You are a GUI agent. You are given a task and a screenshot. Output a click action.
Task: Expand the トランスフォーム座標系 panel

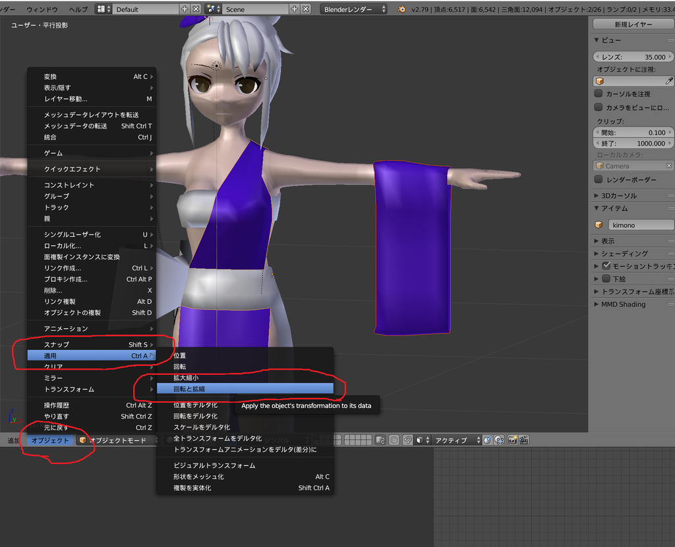pyautogui.click(x=597, y=291)
